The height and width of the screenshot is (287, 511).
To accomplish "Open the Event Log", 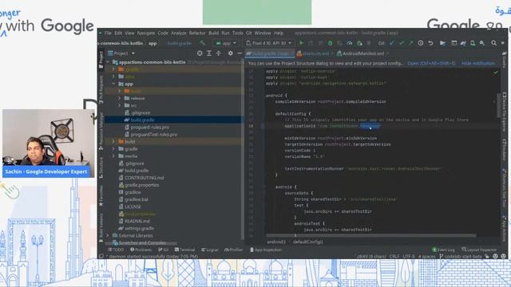I will click(x=443, y=250).
